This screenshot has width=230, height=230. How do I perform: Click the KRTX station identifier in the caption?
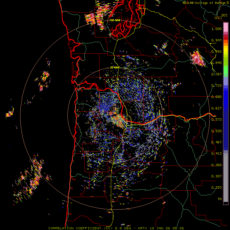point(143,228)
